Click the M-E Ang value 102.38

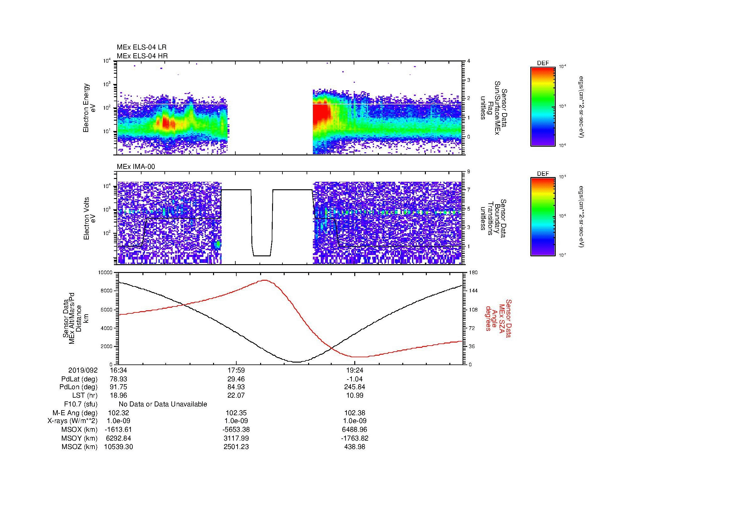point(355,413)
